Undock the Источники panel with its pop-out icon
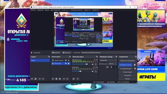The image size is (167, 94). (70, 57)
